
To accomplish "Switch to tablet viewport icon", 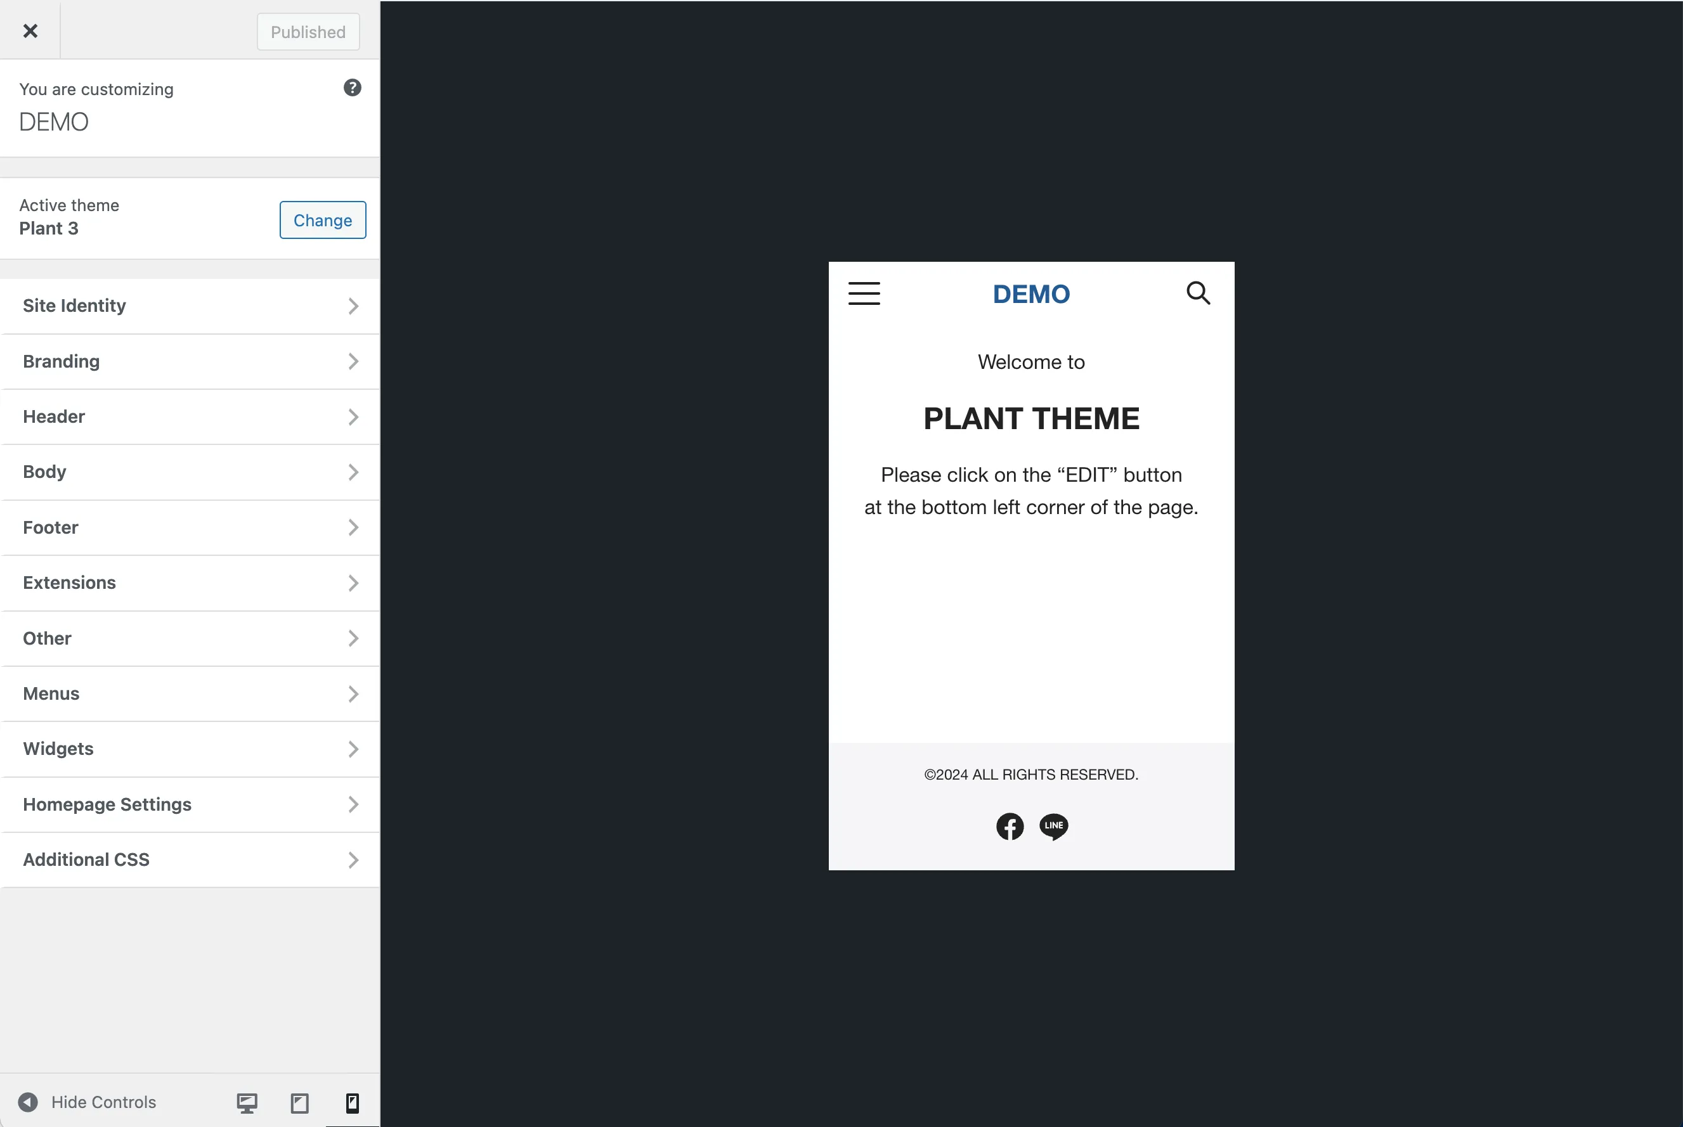I will [x=299, y=1102].
